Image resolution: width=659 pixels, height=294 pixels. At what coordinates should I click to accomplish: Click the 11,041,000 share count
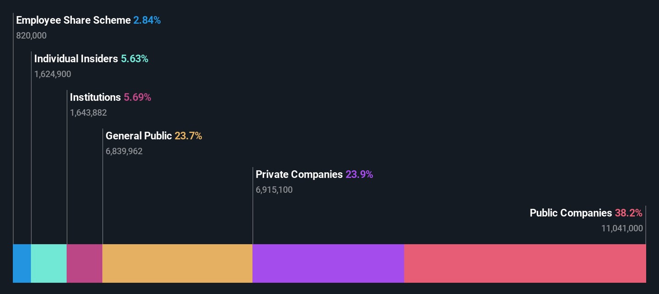click(x=622, y=228)
